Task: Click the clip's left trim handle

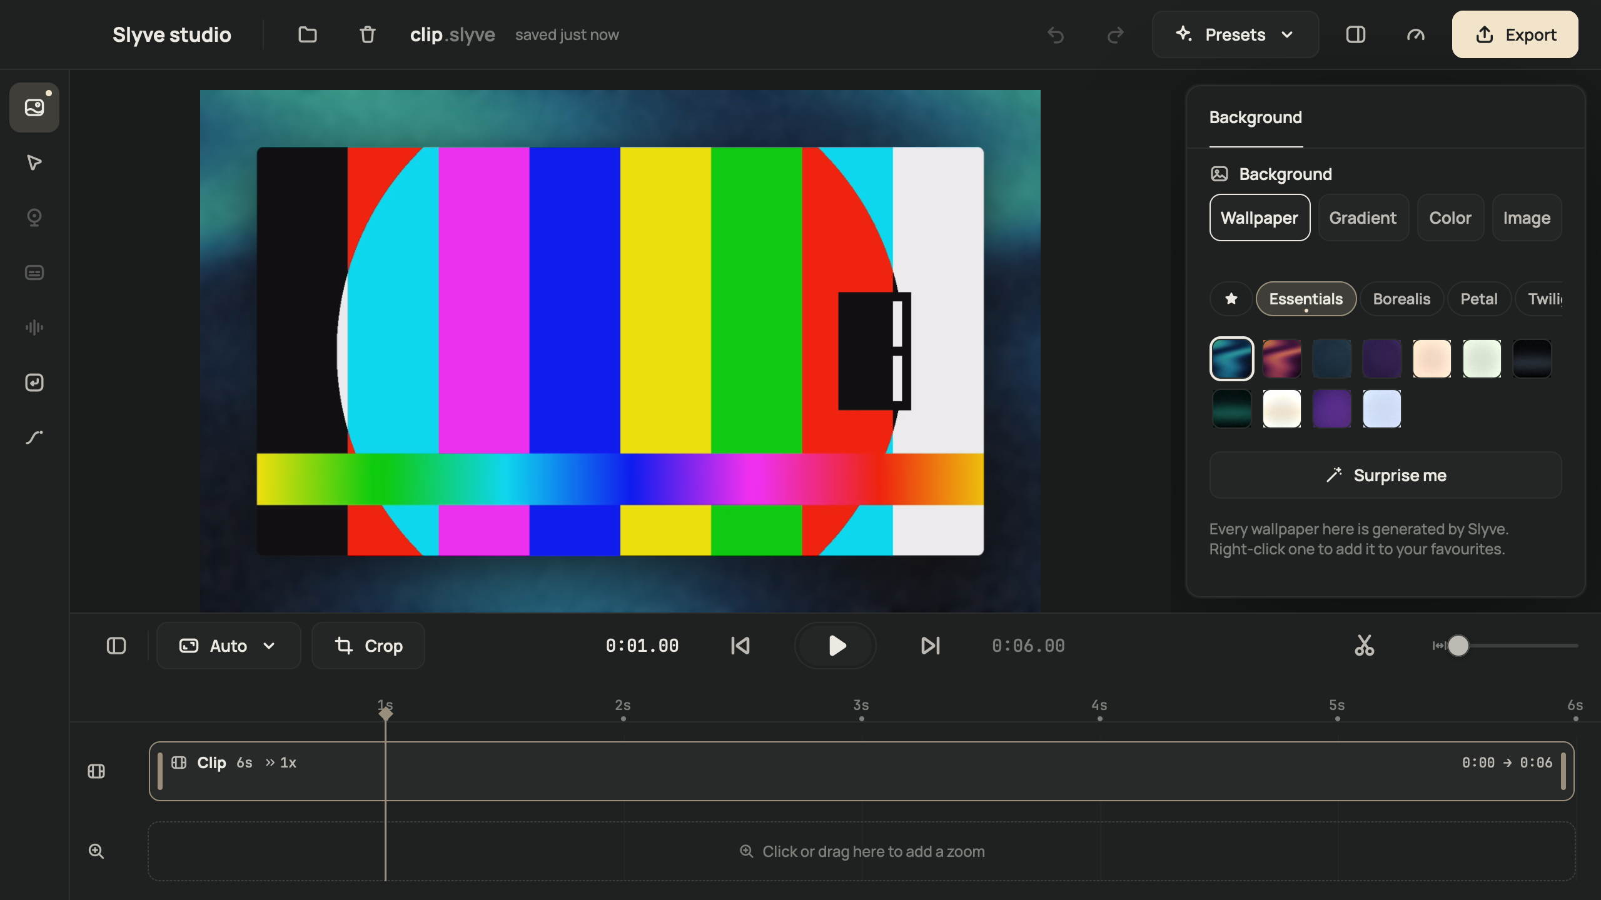Action: (160, 771)
